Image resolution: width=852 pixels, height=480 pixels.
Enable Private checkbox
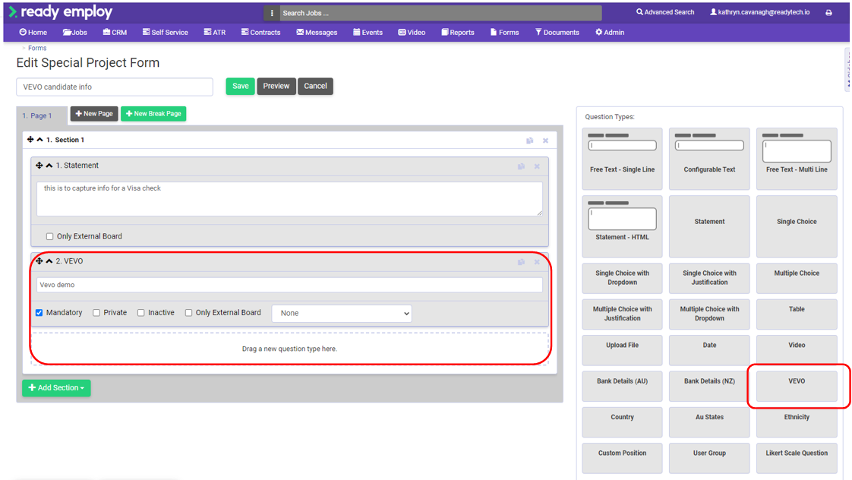(96, 313)
